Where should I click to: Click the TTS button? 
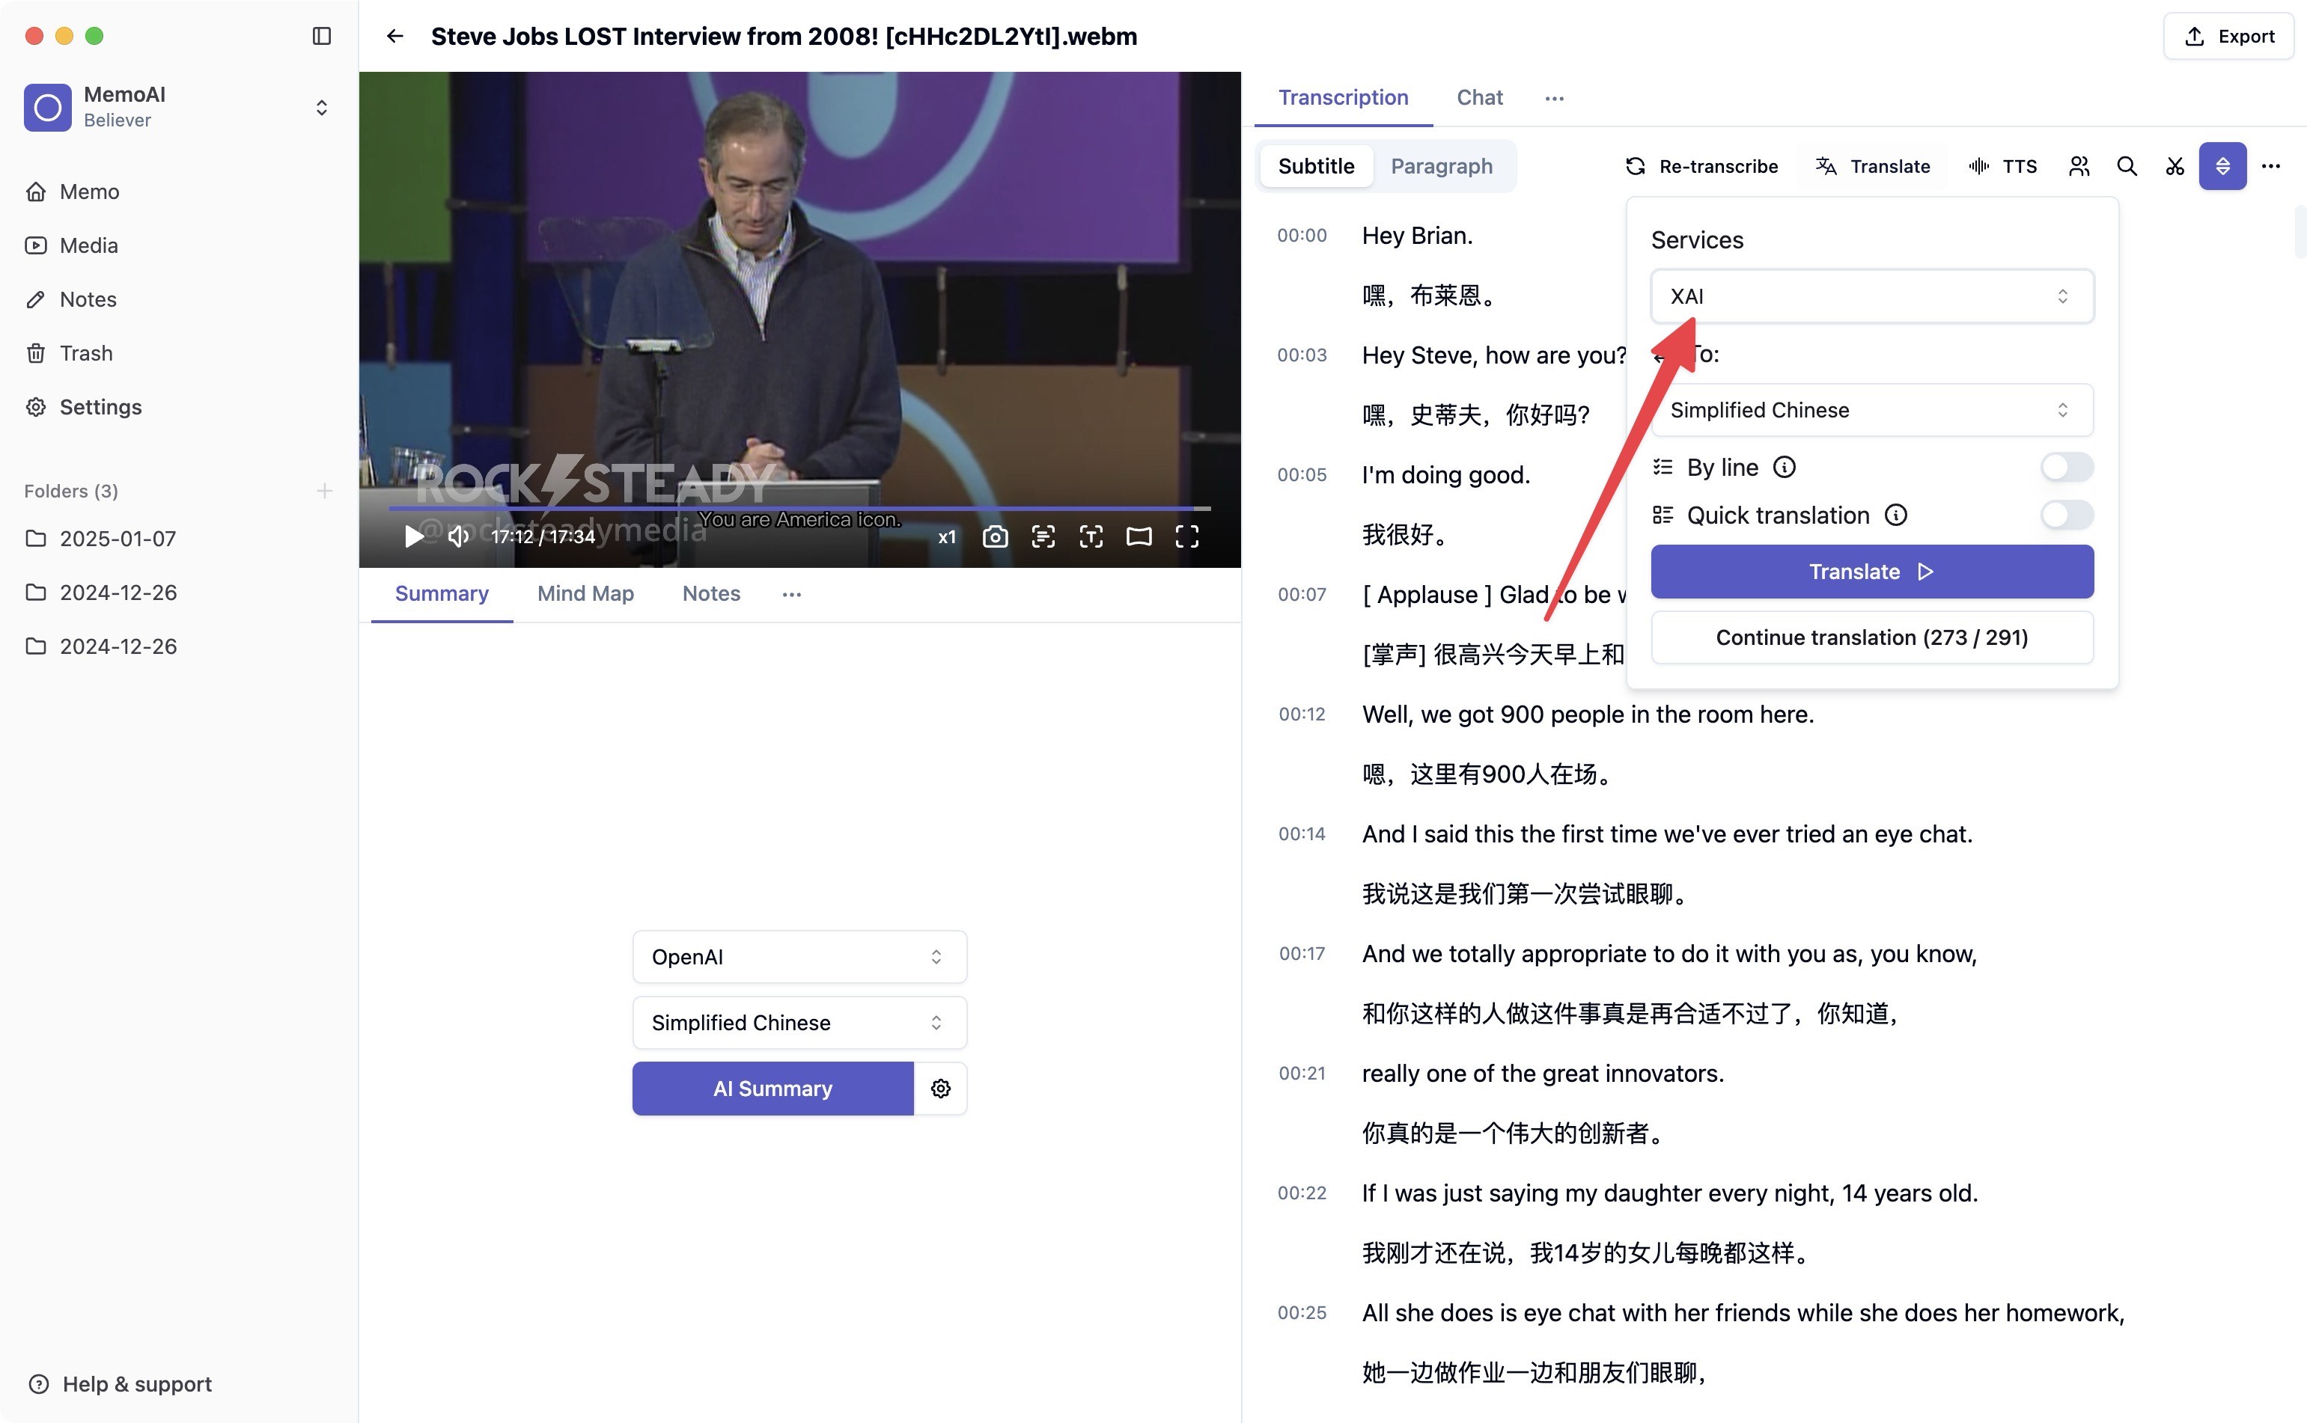point(2002,167)
